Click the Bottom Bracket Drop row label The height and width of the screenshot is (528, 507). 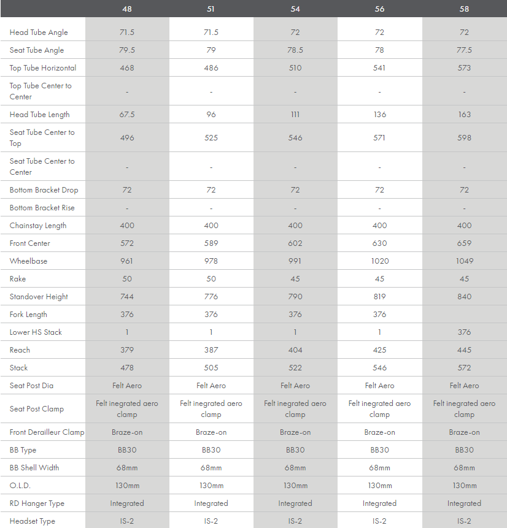click(44, 190)
